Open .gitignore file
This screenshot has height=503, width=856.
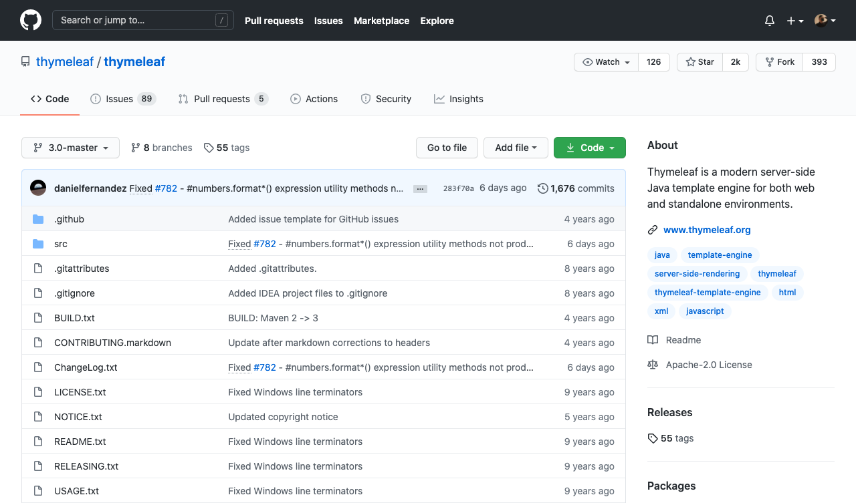click(74, 293)
